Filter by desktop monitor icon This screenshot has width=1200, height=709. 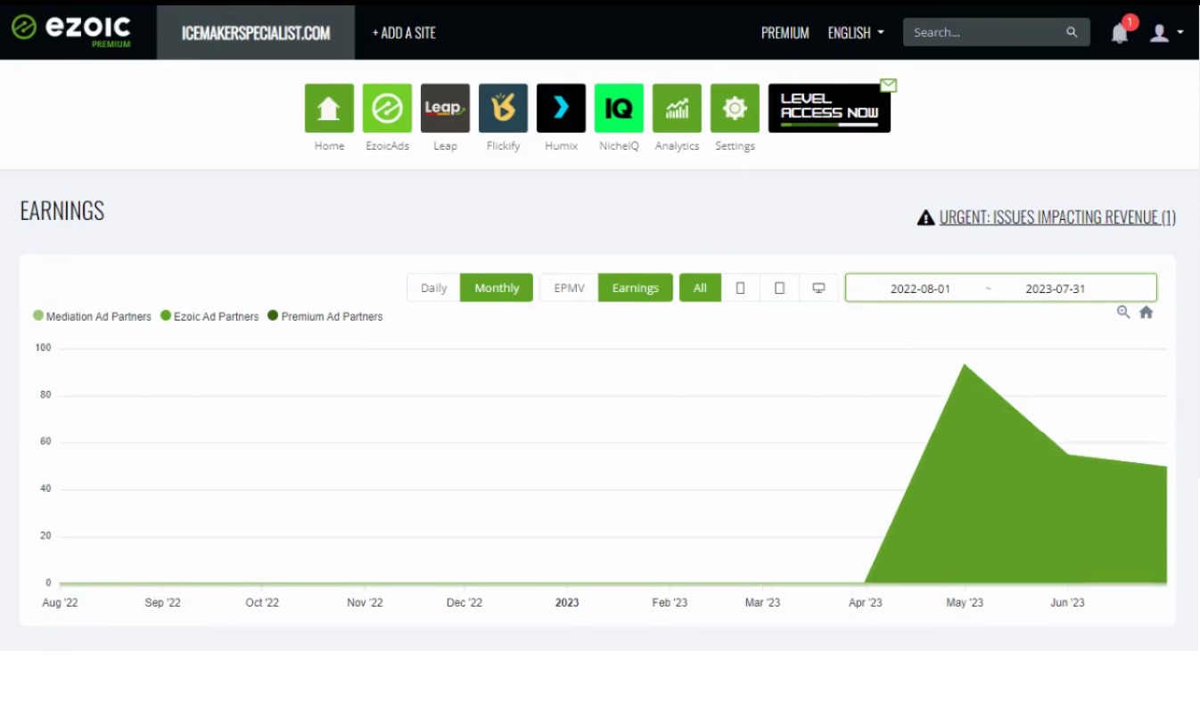tap(818, 288)
